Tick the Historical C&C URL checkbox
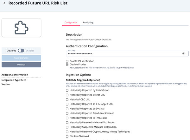This screenshot has width=190, height=140. coord(67,99)
